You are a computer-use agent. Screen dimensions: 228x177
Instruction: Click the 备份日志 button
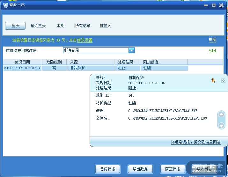coord(108,169)
